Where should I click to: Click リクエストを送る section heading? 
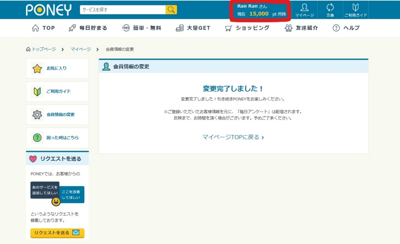tap(61, 159)
